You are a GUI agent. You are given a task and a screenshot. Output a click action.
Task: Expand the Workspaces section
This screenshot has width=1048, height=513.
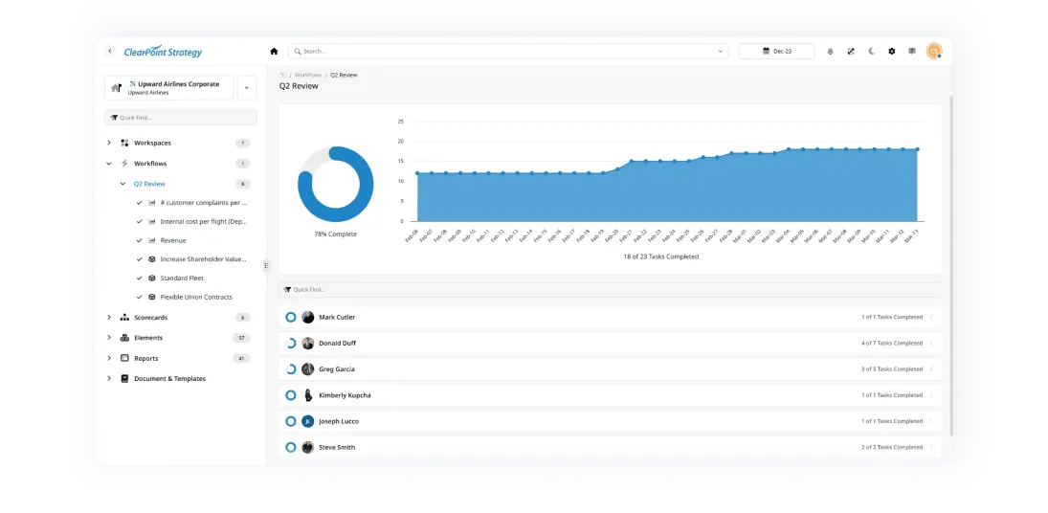[x=109, y=143]
